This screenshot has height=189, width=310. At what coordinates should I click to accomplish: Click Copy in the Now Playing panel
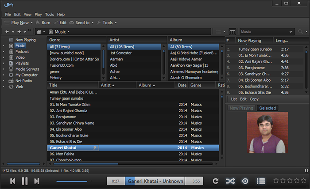tap(254, 99)
